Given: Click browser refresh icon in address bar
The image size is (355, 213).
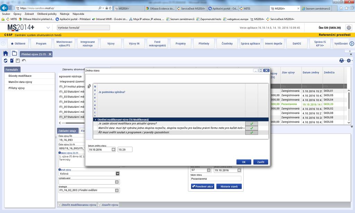Looking at the screenshot, I should coord(110,8).
